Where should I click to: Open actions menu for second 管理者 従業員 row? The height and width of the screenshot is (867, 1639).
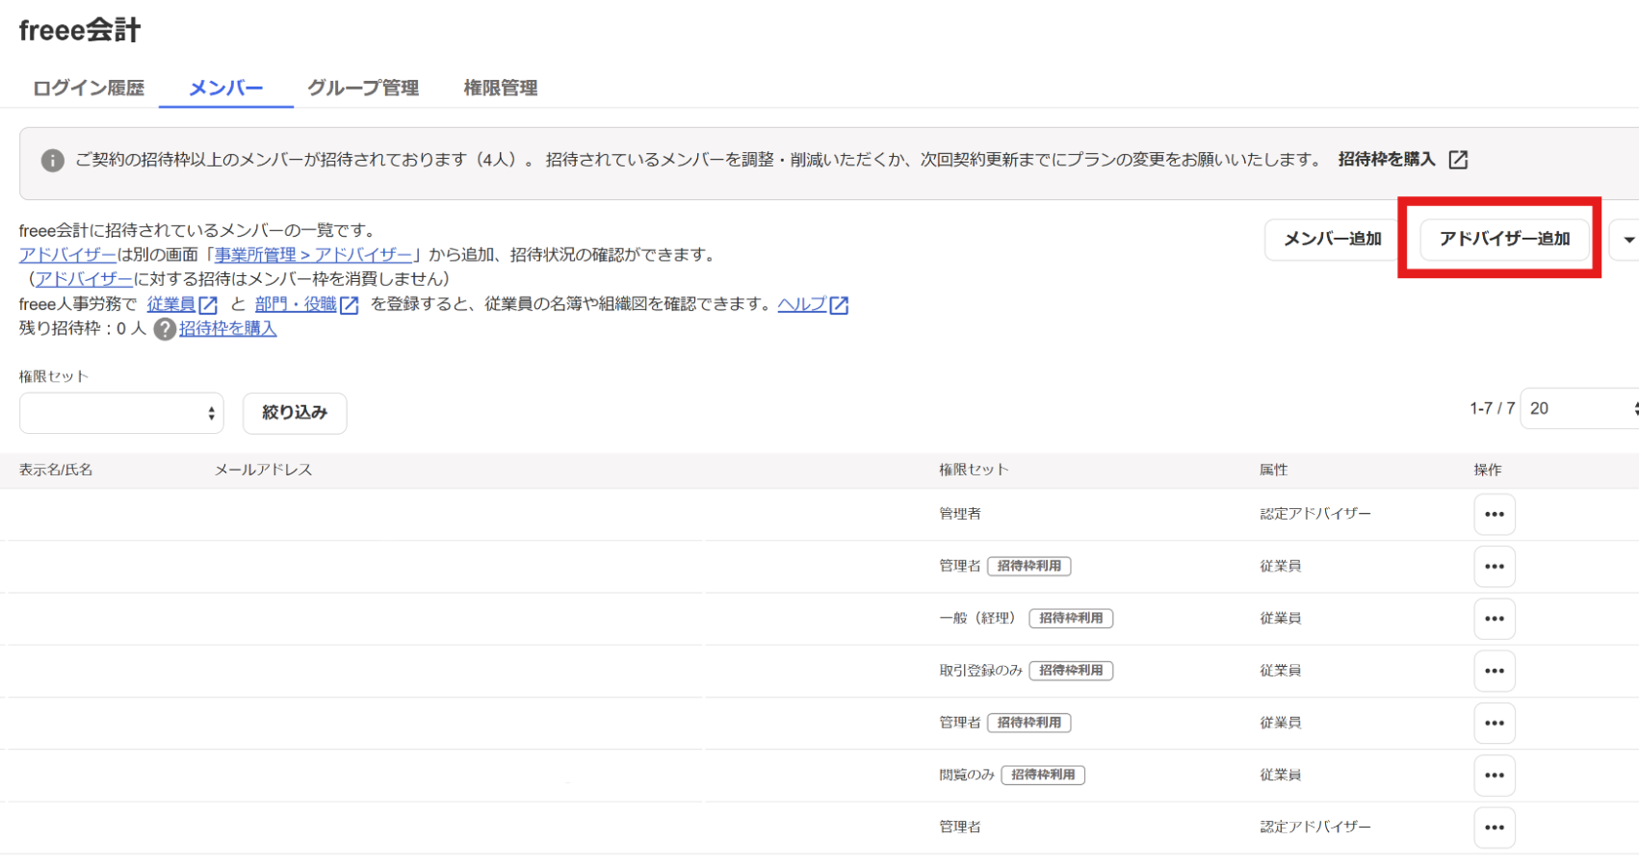coord(1495,723)
